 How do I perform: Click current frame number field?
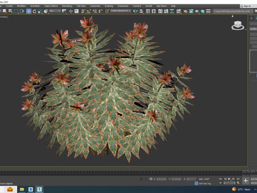(229, 183)
